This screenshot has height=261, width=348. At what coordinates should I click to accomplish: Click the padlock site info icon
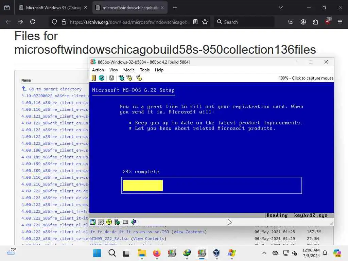[64, 22]
